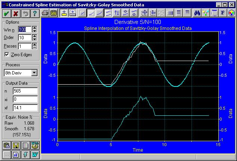Viewport: 237px width, 161px height.
Task: Click the graph title Derivative S/N=100
Action: point(138,22)
